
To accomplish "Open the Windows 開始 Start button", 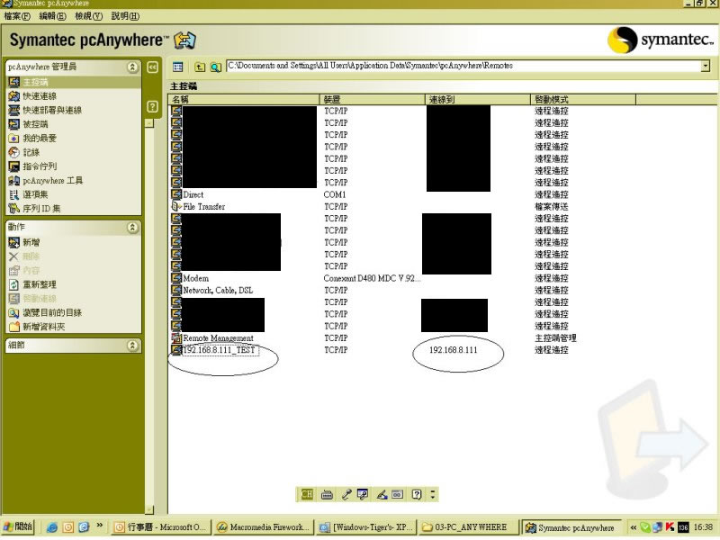I will (x=18, y=526).
